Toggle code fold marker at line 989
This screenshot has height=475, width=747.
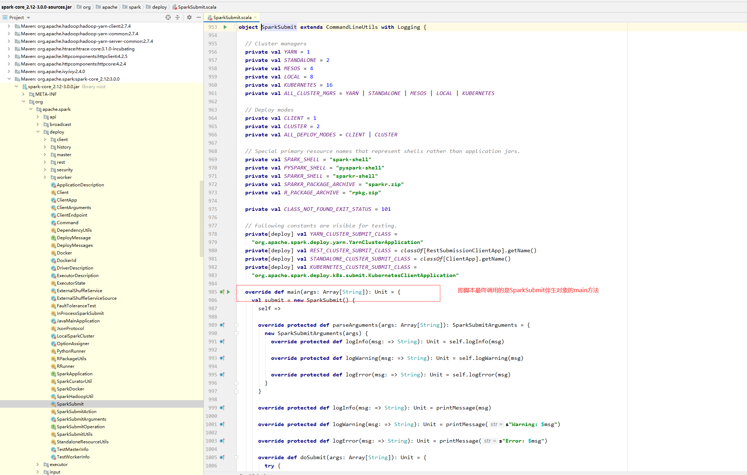coord(237,325)
